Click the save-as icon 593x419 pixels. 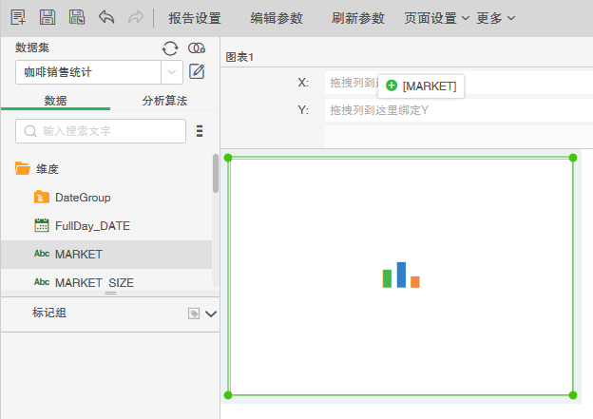pos(77,17)
